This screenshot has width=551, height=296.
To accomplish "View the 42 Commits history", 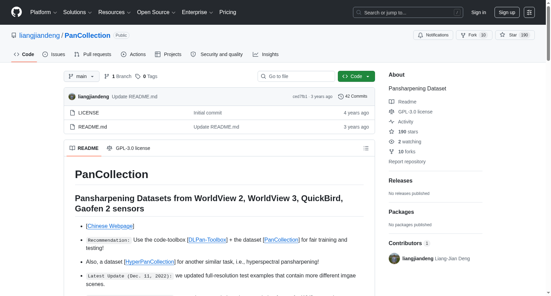I will 353,97.
